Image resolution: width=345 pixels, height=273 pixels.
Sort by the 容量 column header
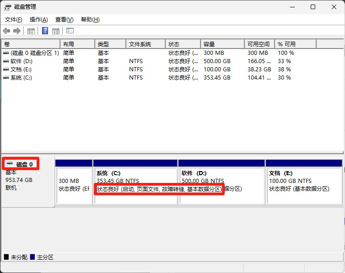[222, 44]
